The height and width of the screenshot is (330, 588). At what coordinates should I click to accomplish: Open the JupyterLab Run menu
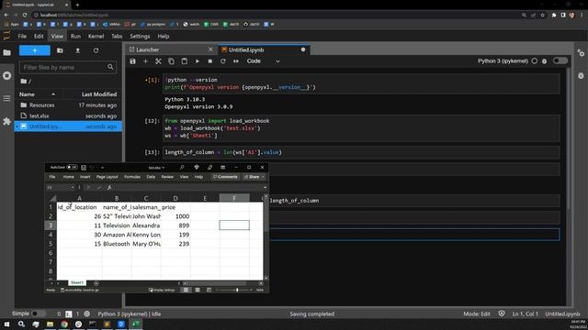coord(75,37)
